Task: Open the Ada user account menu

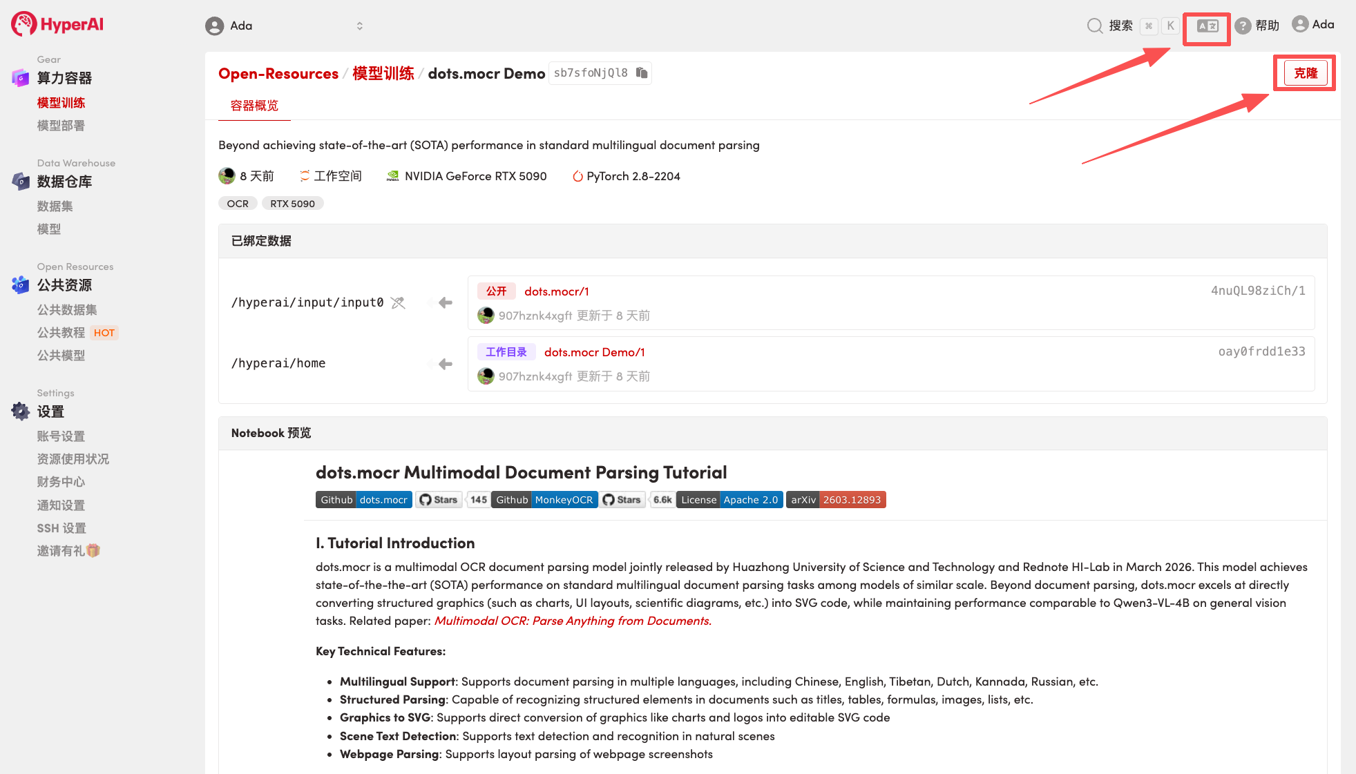Action: click(1312, 24)
